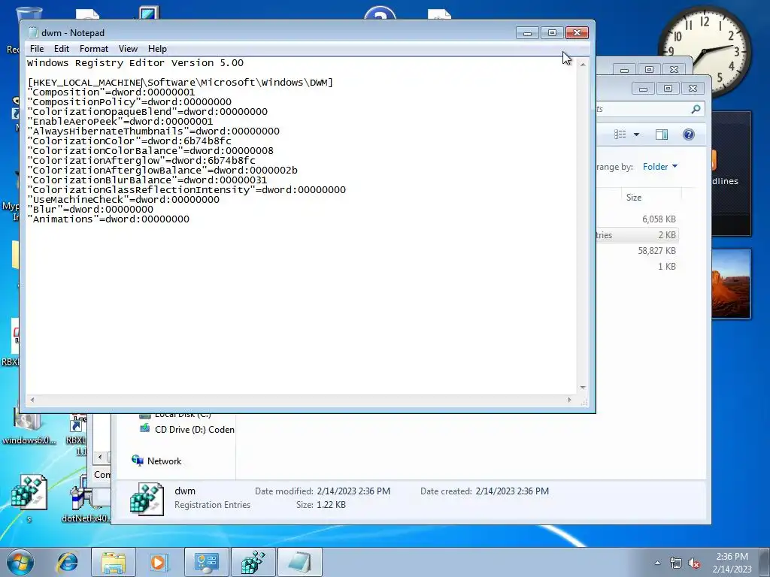770x577 pixels.
Task: Click the Date modified value in details pane
Action: (x=353, y=491)
